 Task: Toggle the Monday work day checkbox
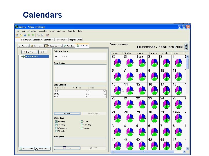(56, 122)
